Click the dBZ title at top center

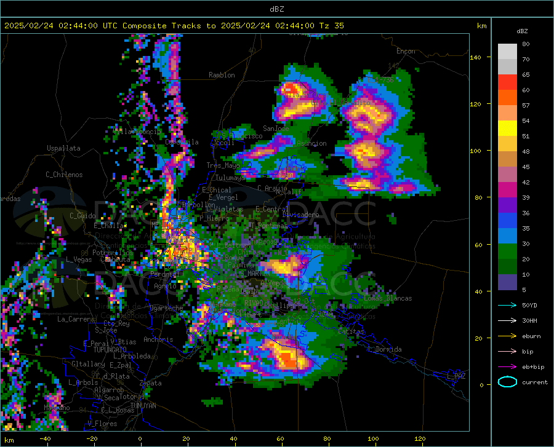click(x=276, y=9)
